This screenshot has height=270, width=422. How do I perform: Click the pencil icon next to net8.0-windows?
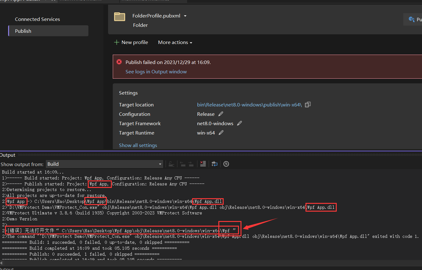point(240,123)
